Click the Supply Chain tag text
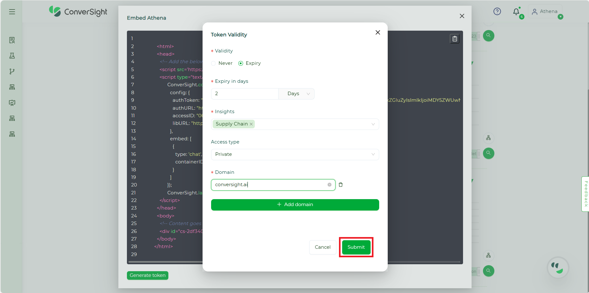589x293 pixels. (x=232, y=124)
